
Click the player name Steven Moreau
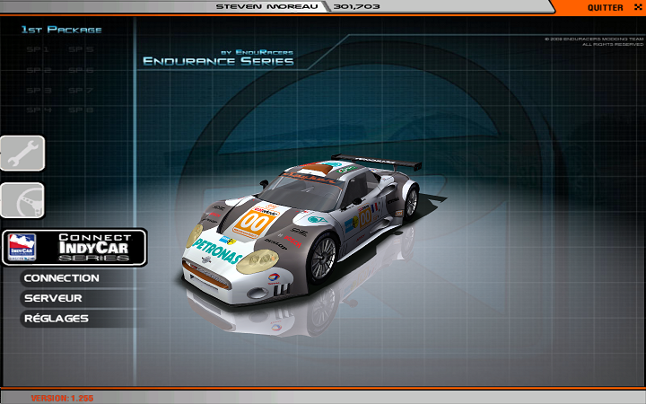267,6
